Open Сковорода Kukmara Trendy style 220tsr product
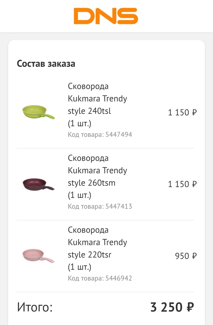213x325 pixels. [97, 248]
